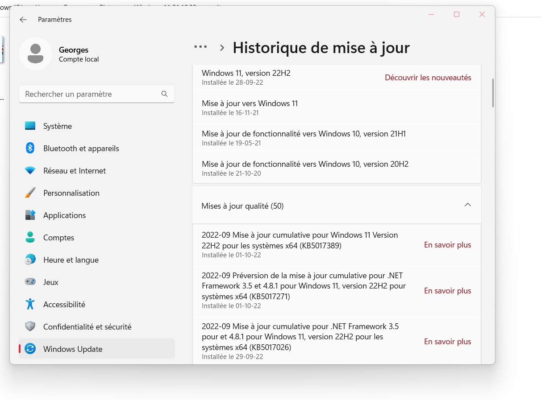The width and height of the screenshot is (541, 400).
Task: Click the Windows 10 version 21H1 entry
Action: pyautogui.click(x=304, y=134)
